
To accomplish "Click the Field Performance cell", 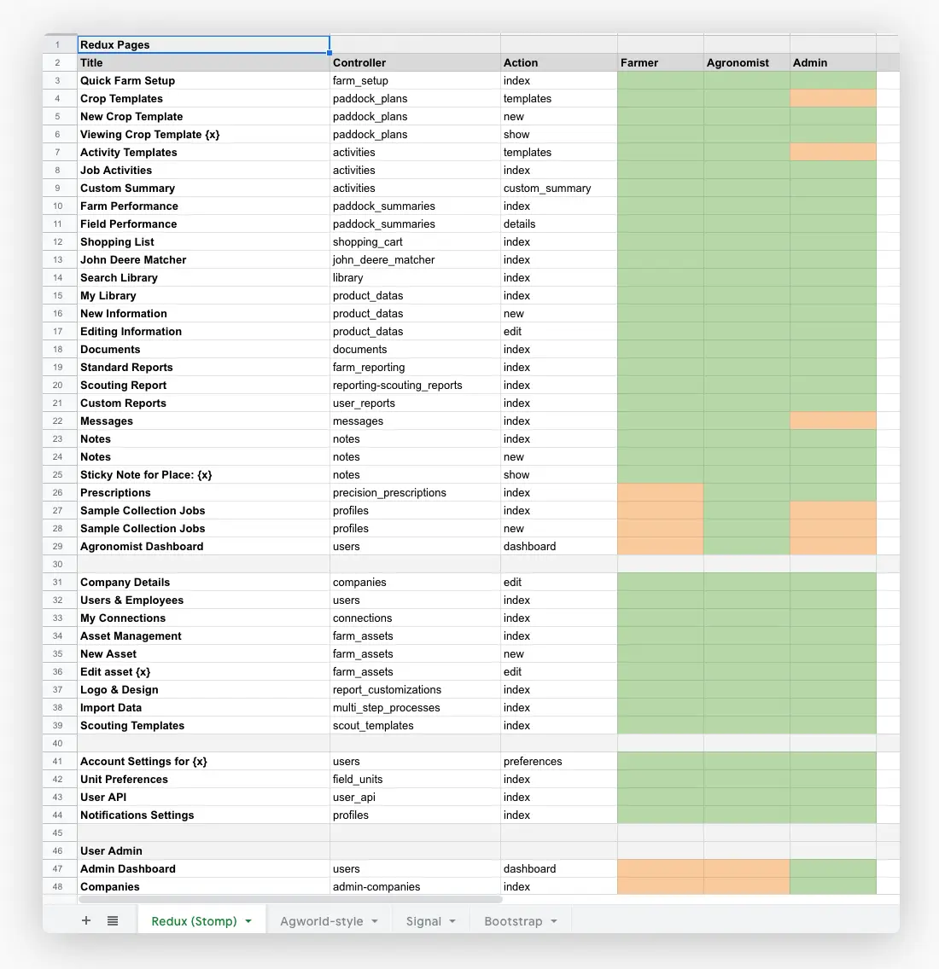I will [204, 223].
